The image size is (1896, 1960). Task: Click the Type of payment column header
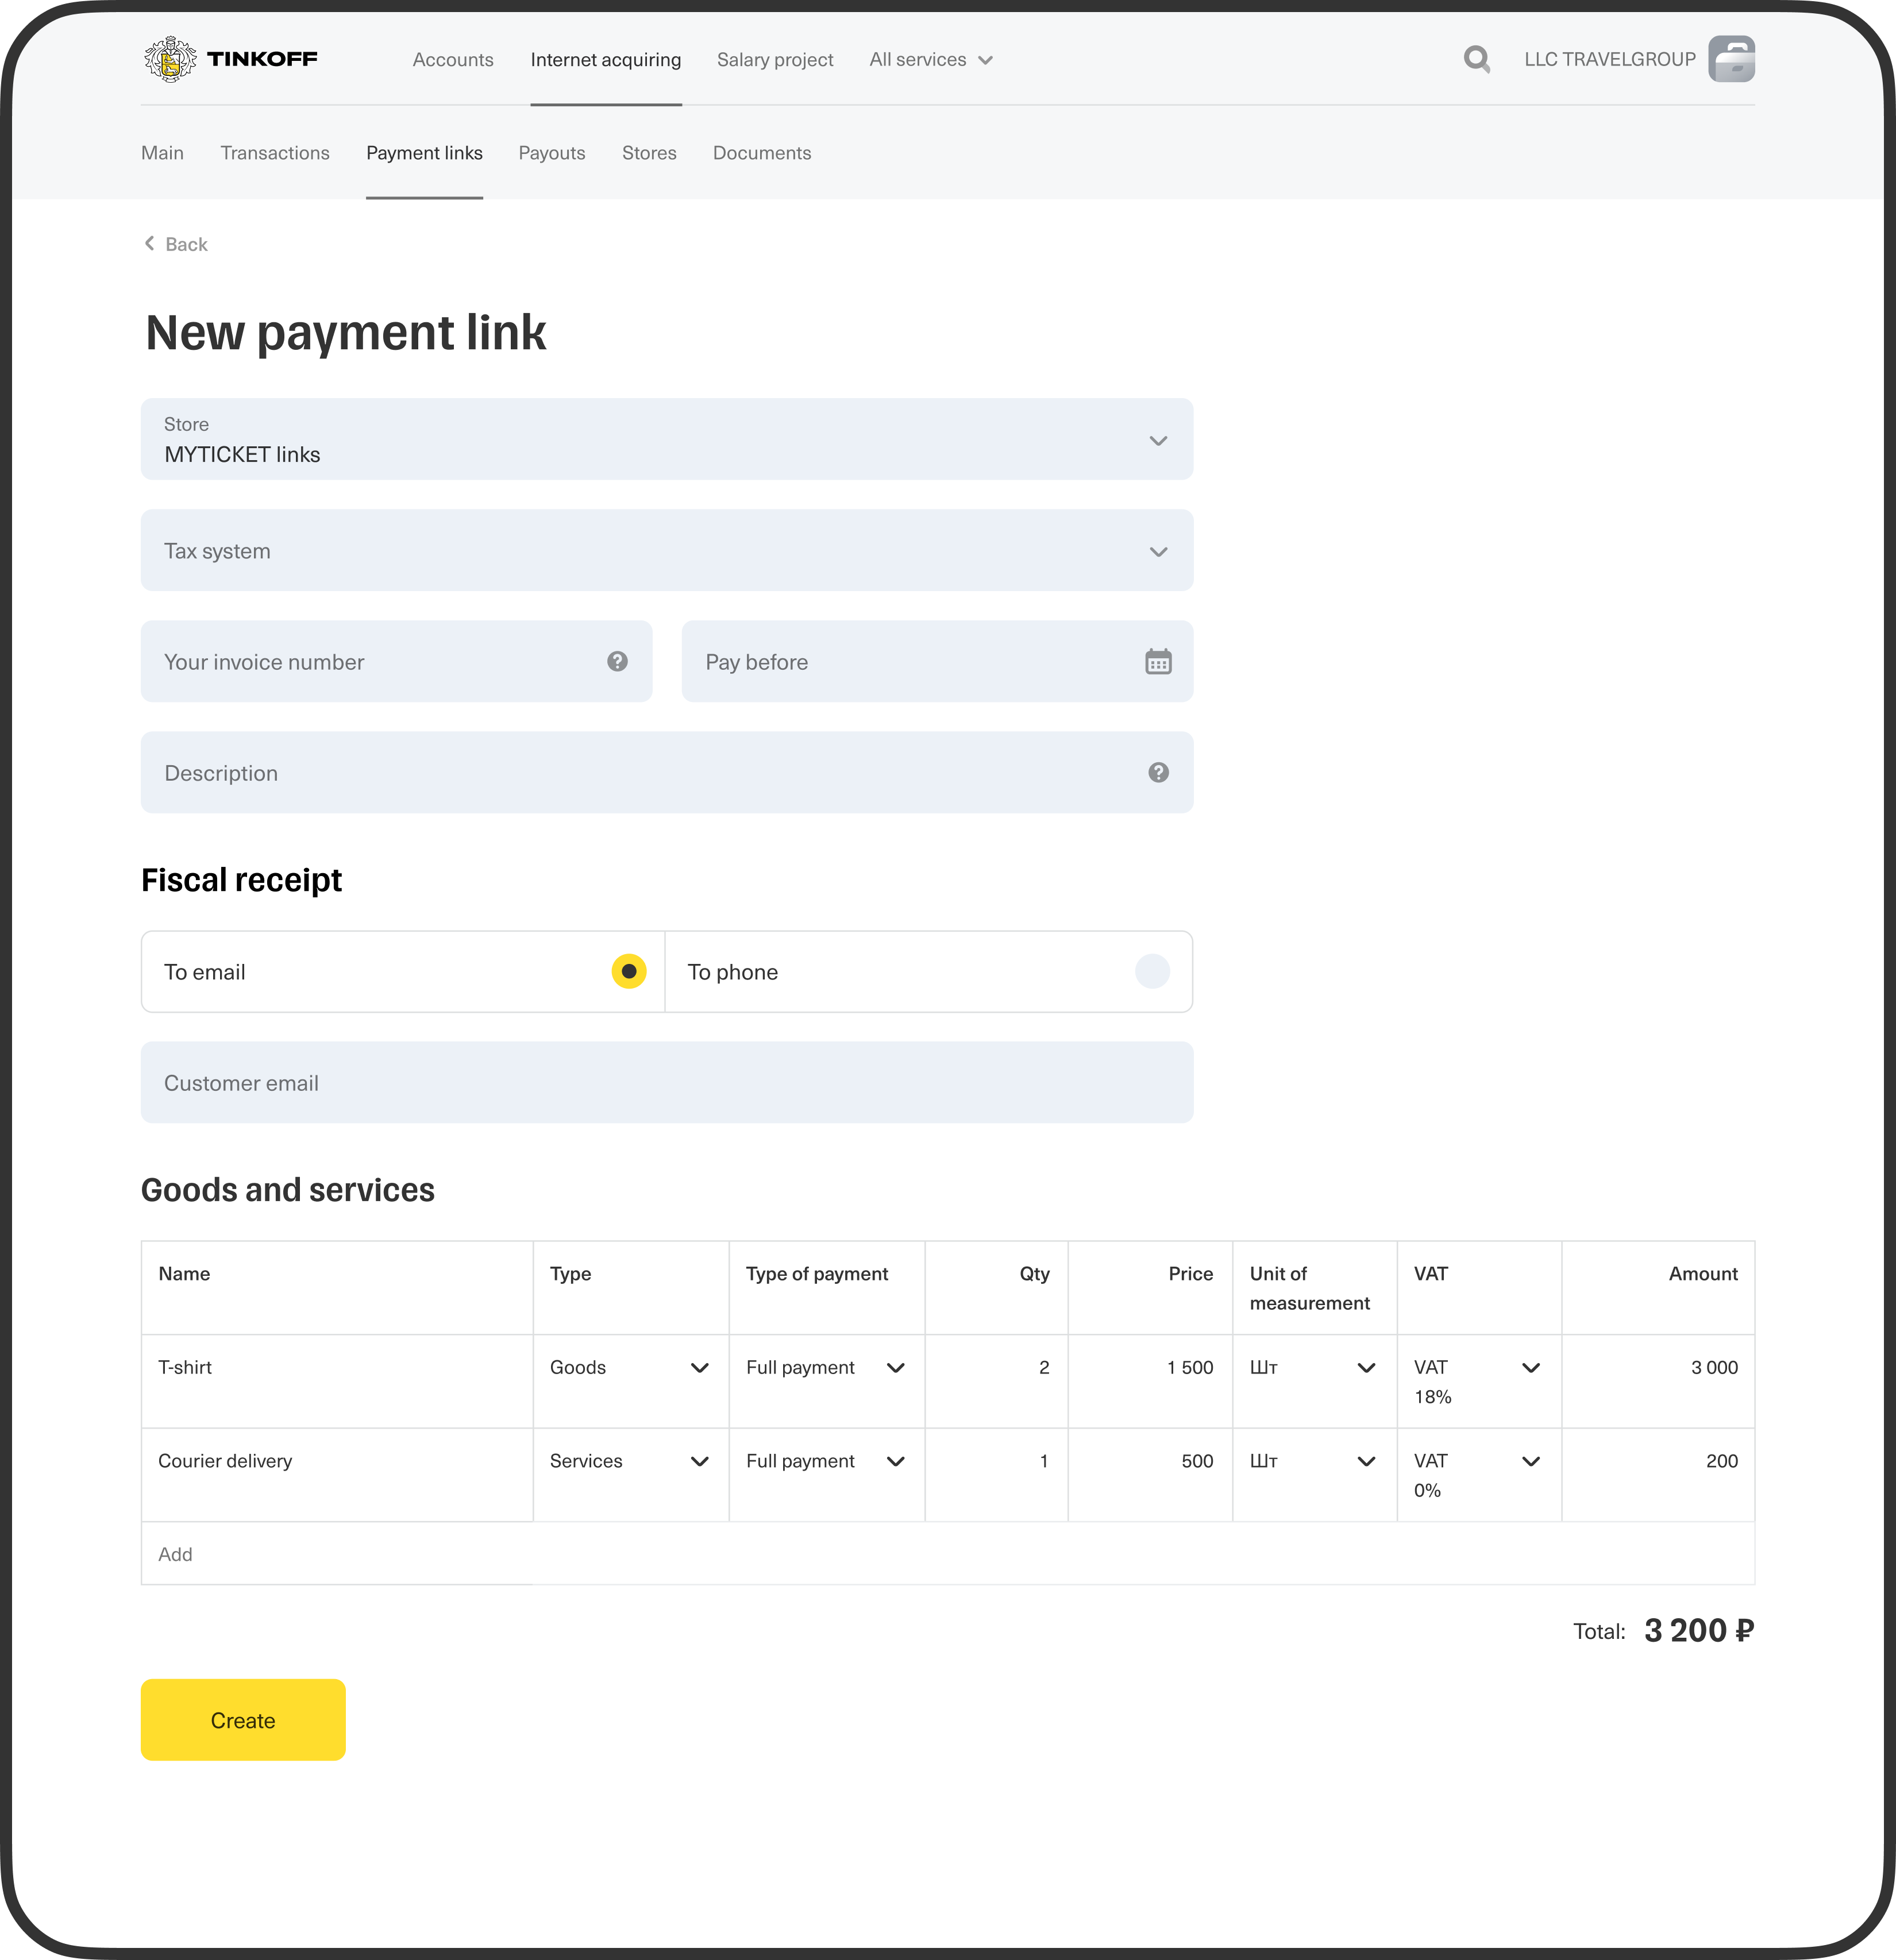tap(816, 1273)
